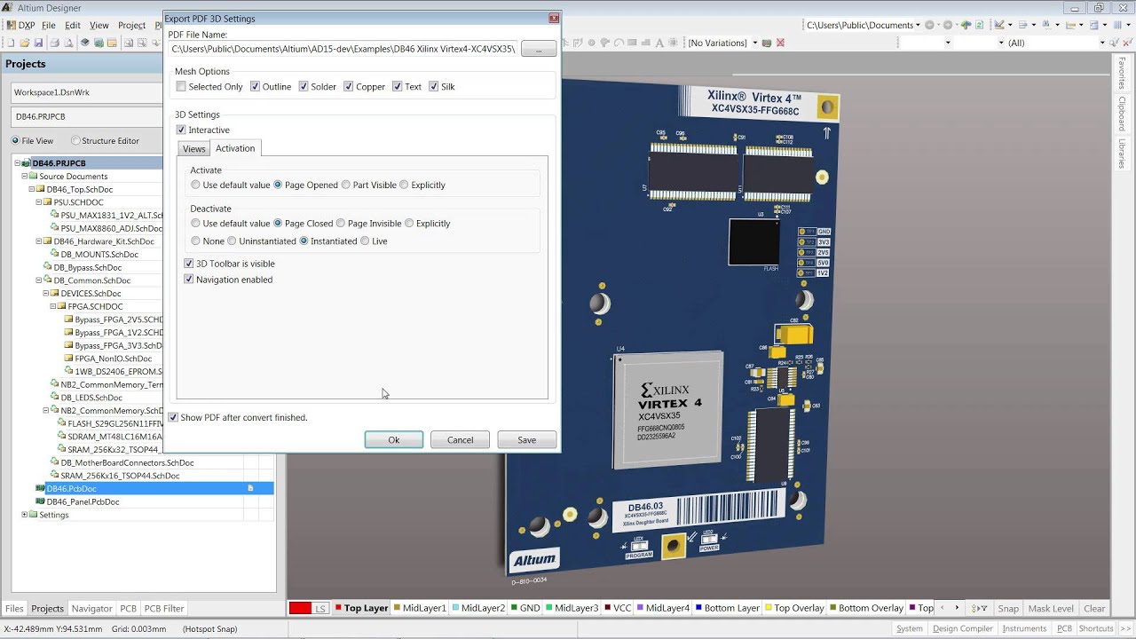The width and height of the screenshot is (1136, 639).
Task: Click the green refresh document icon
Action: (x=979, y=26)
